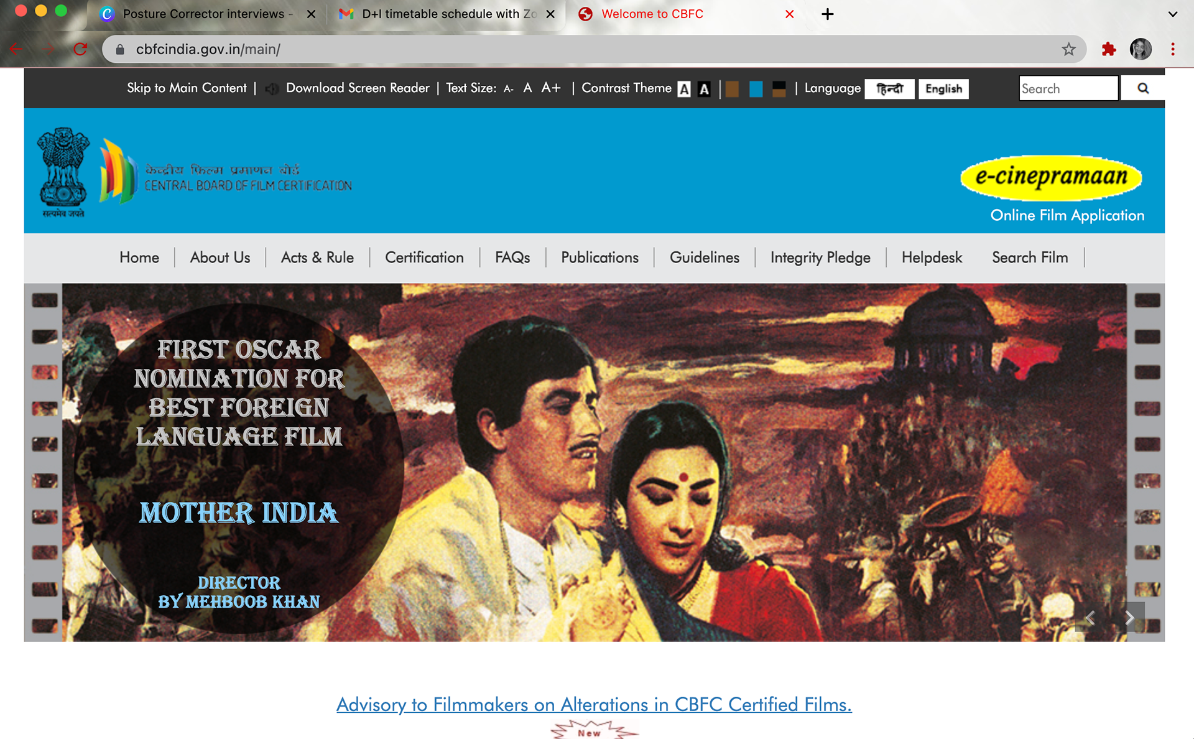The image size is (1194, 739).
Task: Open the Certification menu
Action: coord(424,258)
